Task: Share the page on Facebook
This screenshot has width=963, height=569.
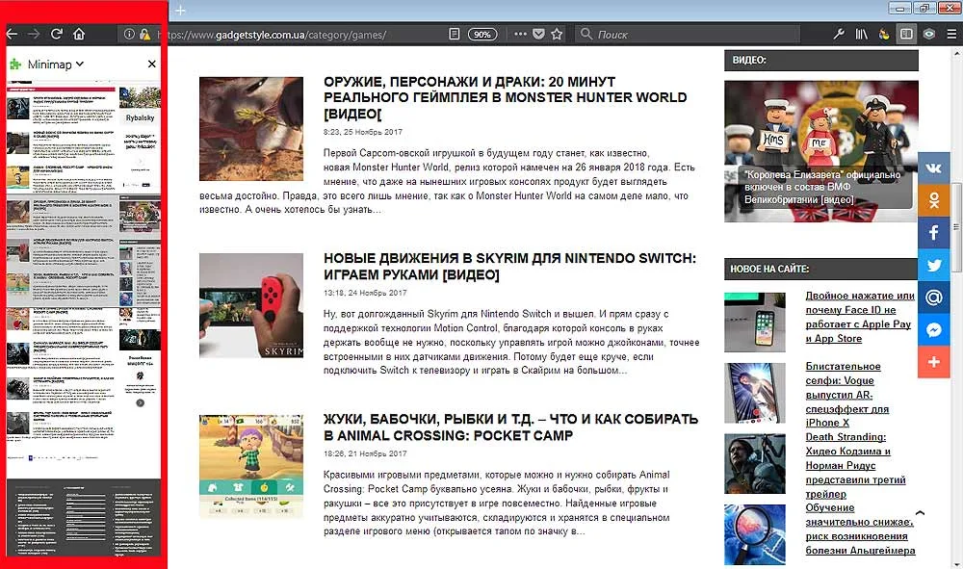Action: coord(933,233)
